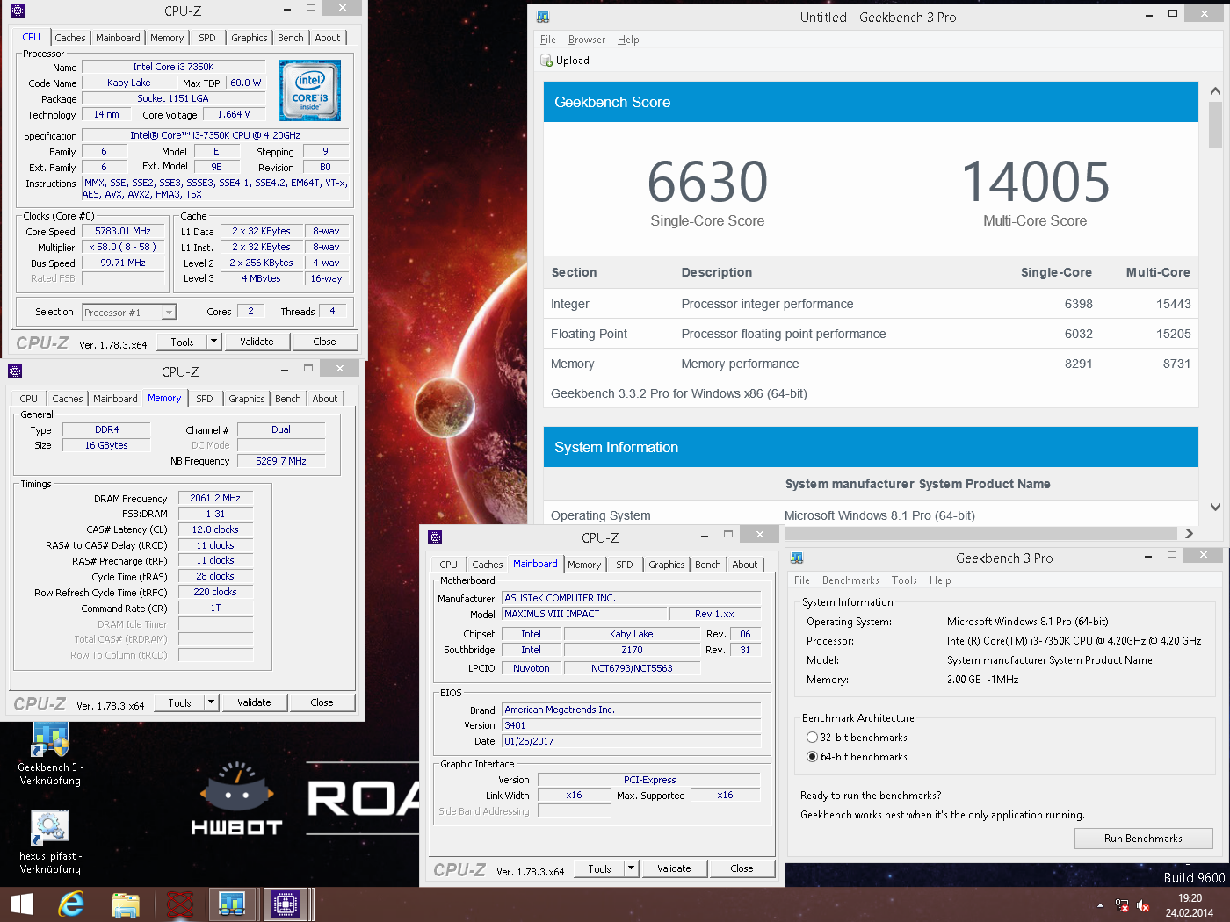Click the Geekbench 3 Pro launcher title icon
The image size is (1230, 922).
797,558
